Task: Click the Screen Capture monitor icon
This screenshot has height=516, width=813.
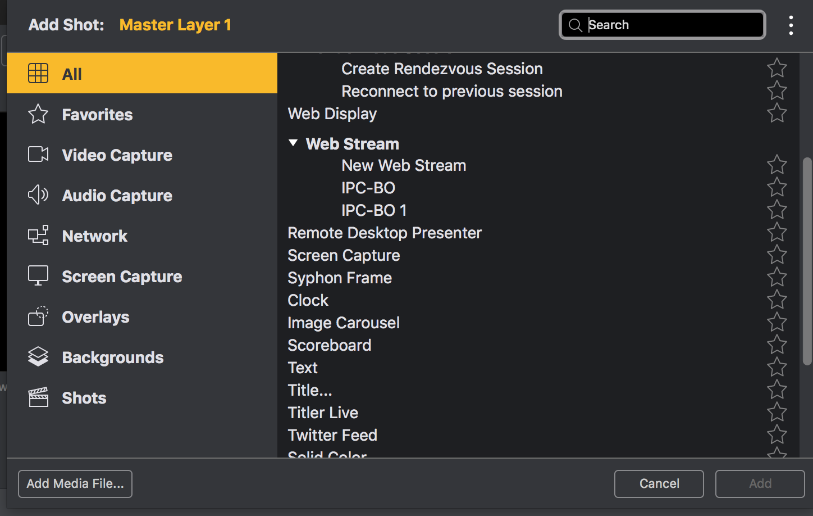Action: (x=38, y=276)
